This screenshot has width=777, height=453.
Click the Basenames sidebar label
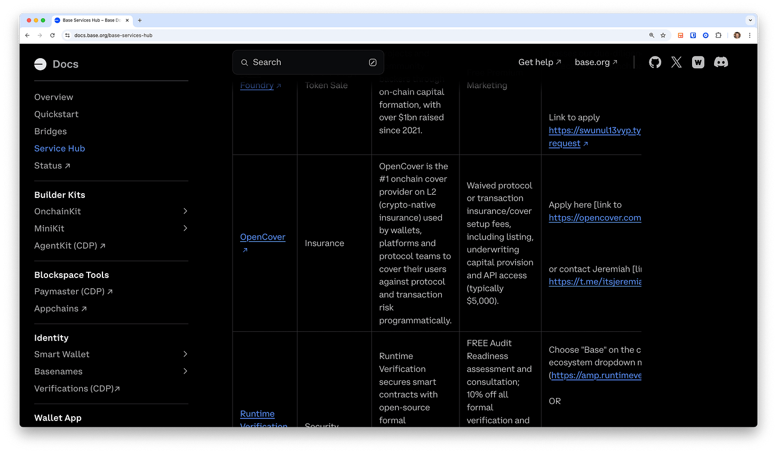[58, 371]
